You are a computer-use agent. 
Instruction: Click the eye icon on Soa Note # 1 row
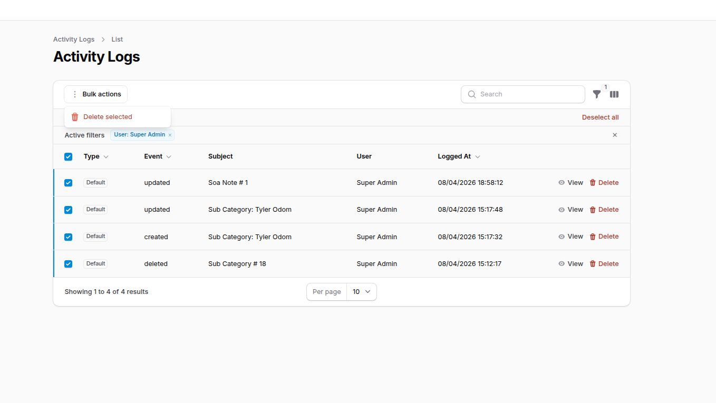[x=562, y=182]
